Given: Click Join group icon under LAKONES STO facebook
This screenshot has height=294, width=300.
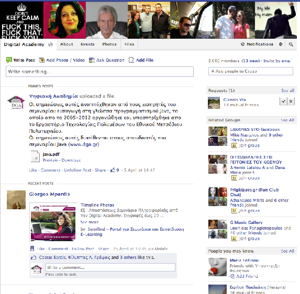Looking at the screenshot, I should 234,145.
